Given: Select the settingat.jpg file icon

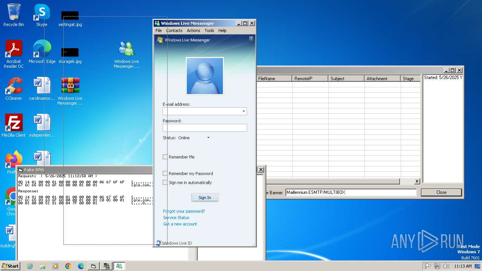Looking at the screenshot, I should click(x=70, y=18).
